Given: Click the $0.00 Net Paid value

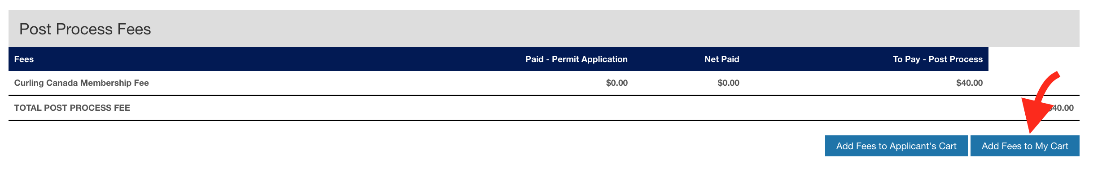Looking at the screenshot, I should 728,83.
